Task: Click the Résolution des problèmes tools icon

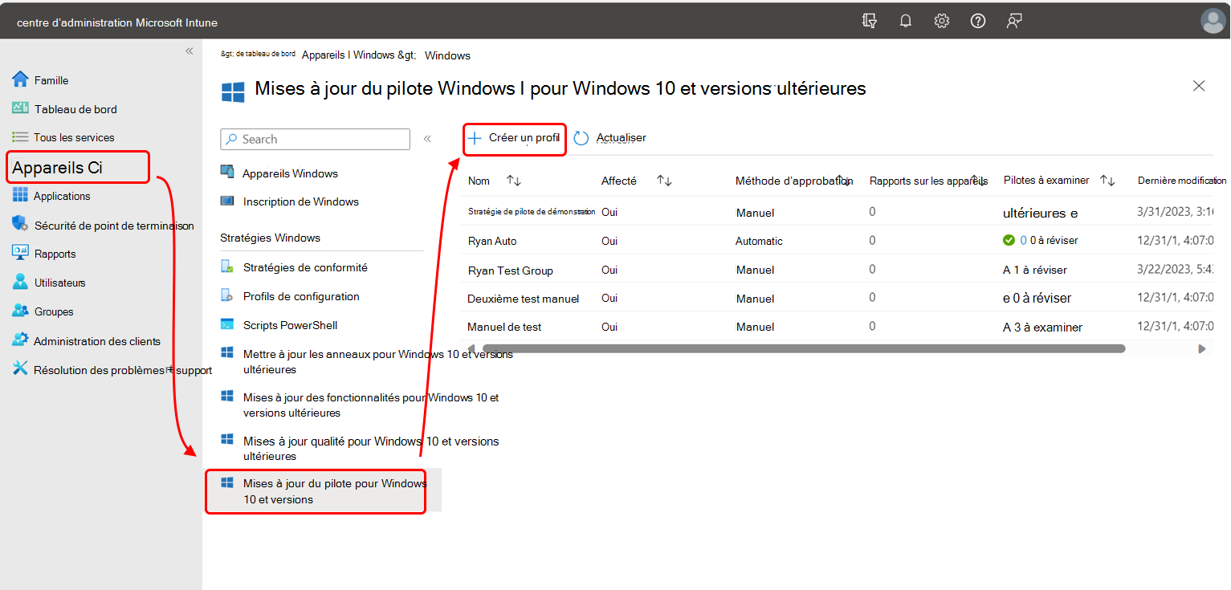Action: tap(20, 369)
